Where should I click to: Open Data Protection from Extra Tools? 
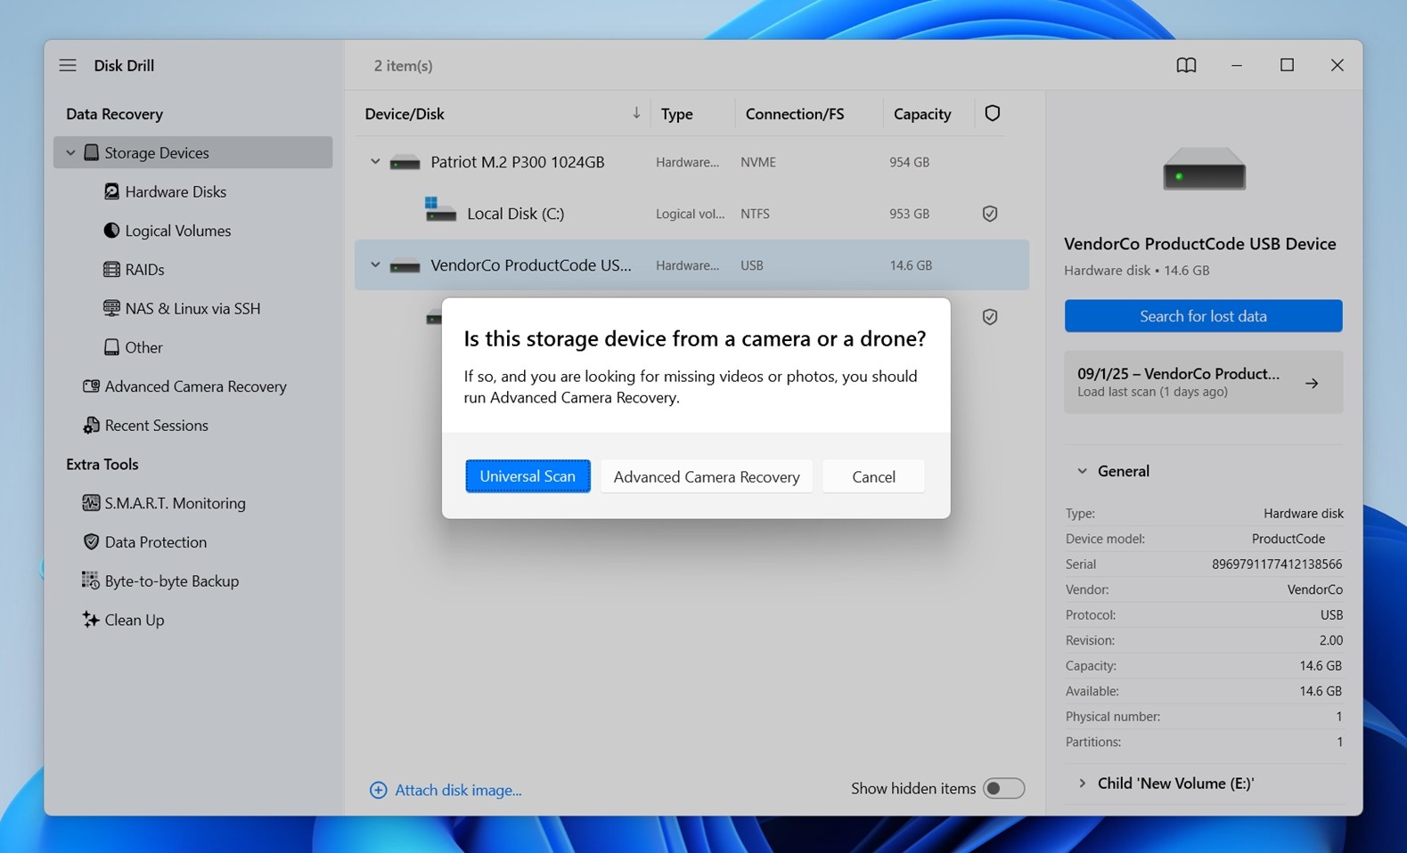point(155,542)
